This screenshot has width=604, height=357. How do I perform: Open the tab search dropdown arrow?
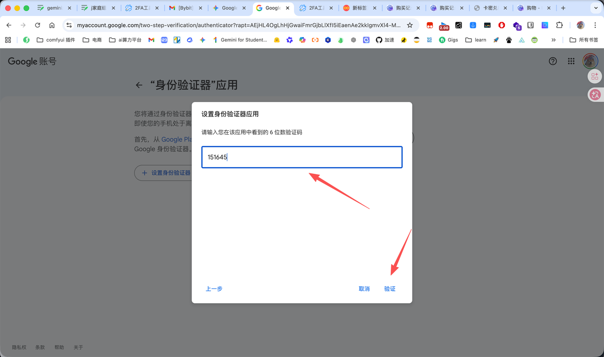[x=596, y=8]
